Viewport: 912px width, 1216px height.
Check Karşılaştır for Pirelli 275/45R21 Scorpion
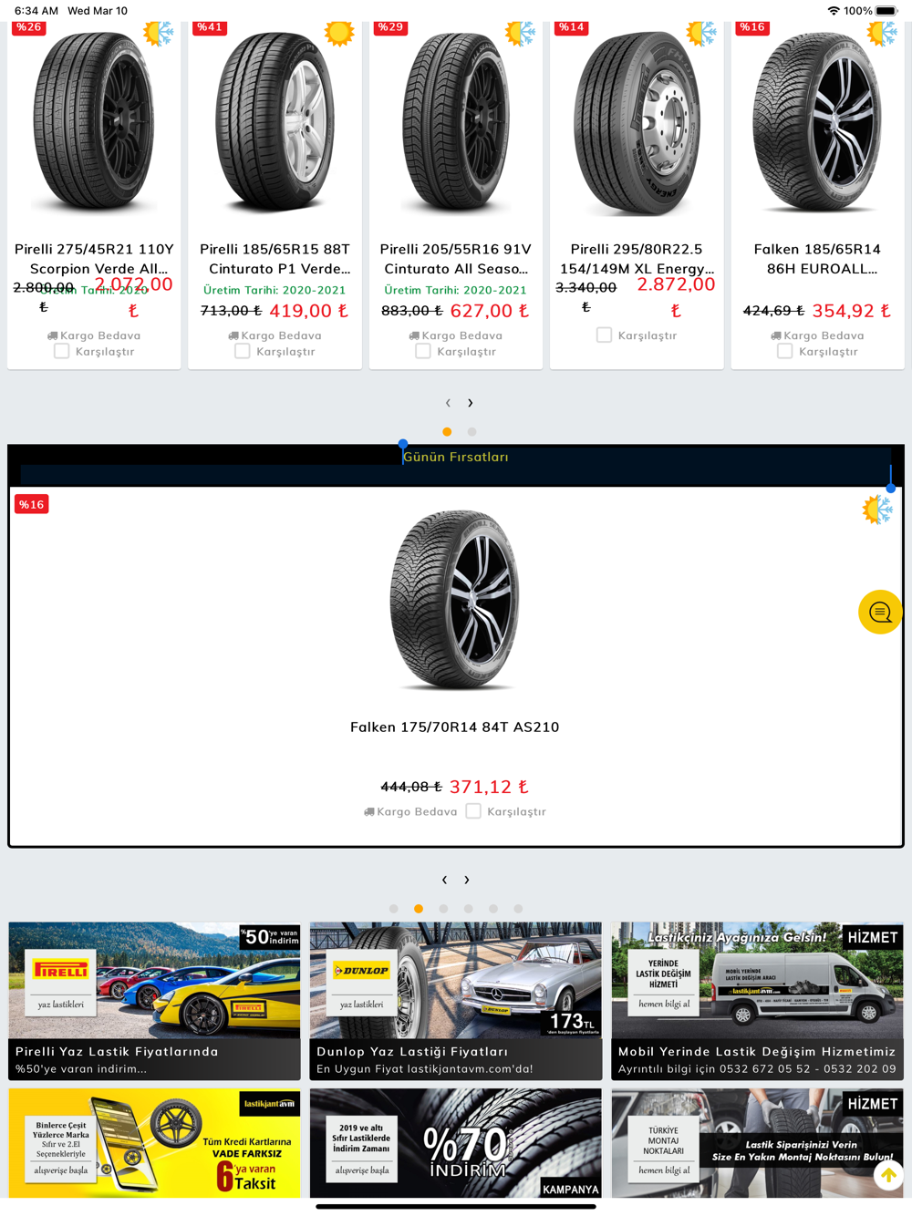(61, 351)
